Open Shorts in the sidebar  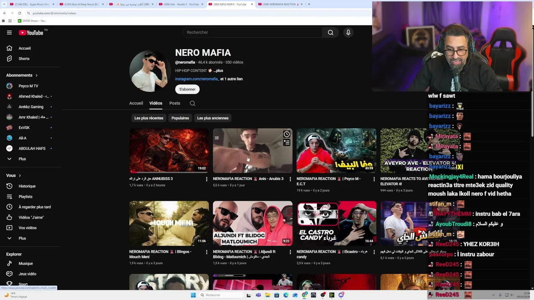[x=24, y=59]
